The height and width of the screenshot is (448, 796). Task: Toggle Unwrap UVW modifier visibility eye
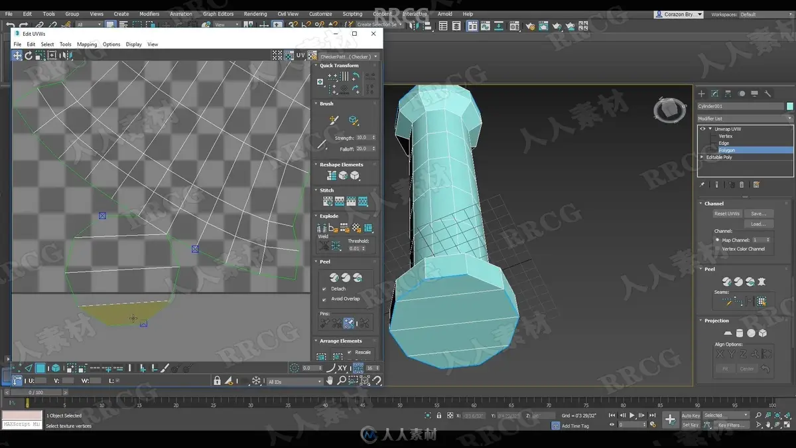[702, 129]
